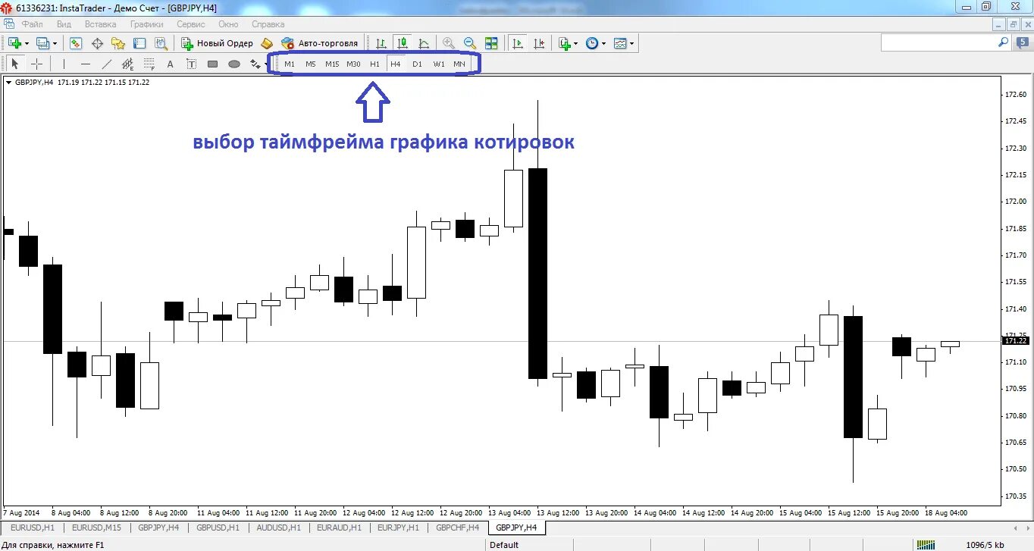Switch timeframe to M30

pos(353,64)
